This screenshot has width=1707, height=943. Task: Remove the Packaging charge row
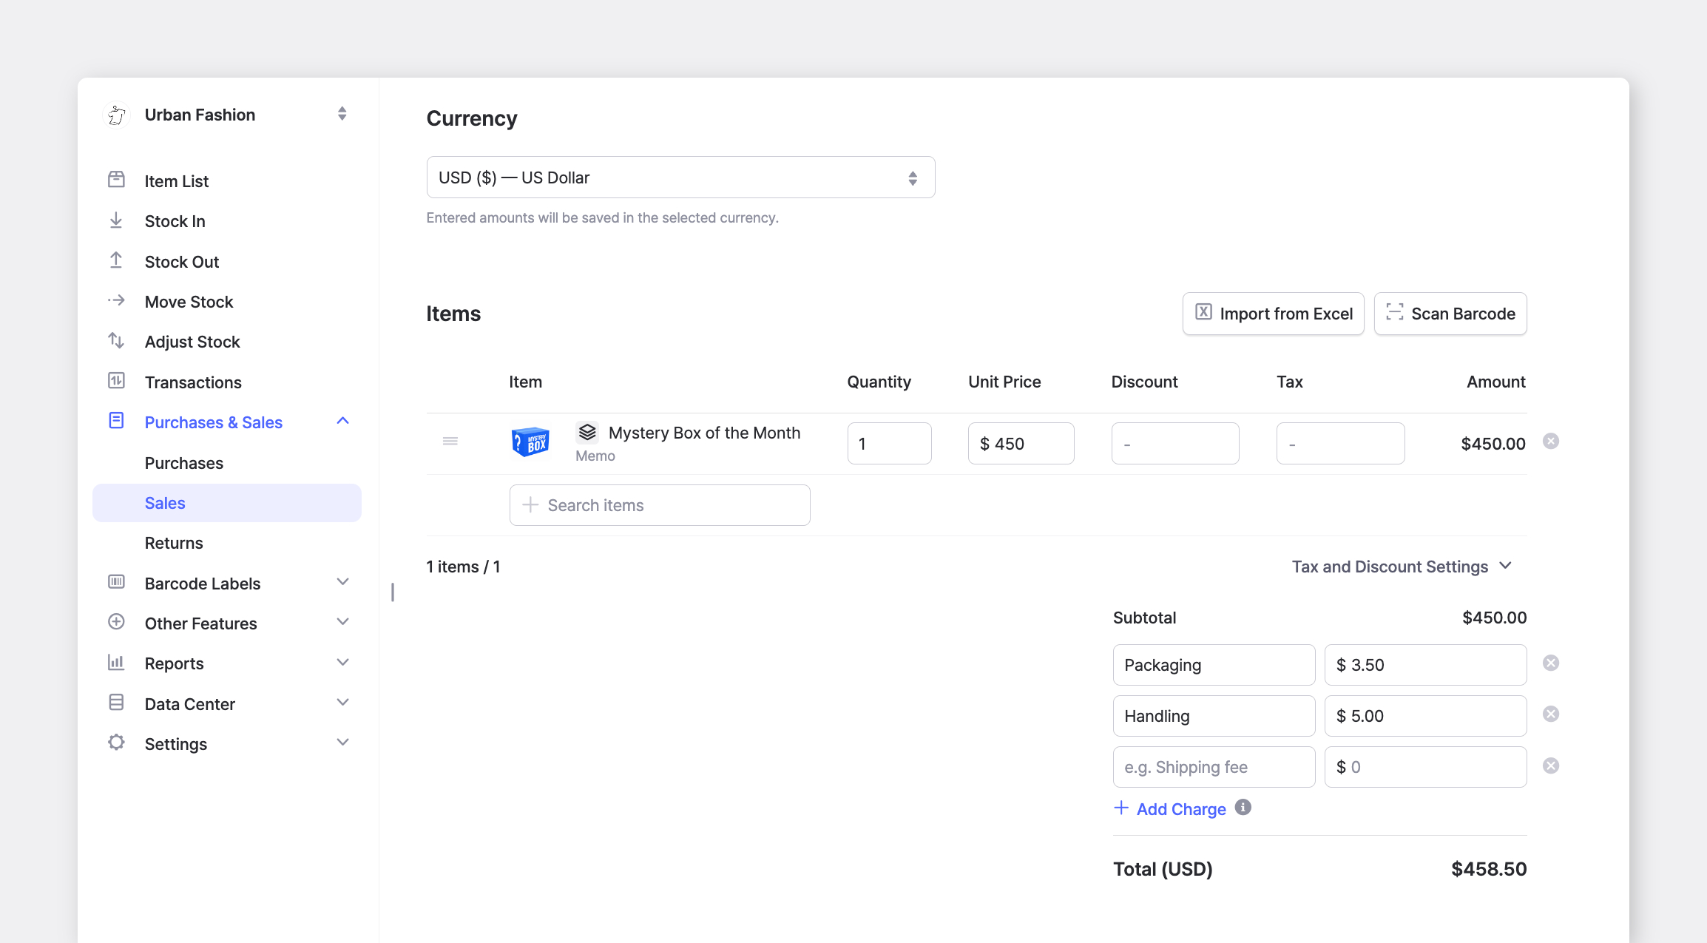point(1551,663)
